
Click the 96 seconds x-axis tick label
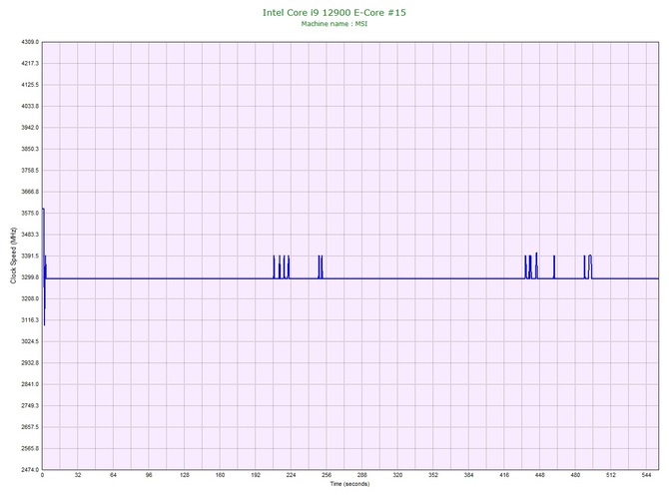(x=149, y=475)
